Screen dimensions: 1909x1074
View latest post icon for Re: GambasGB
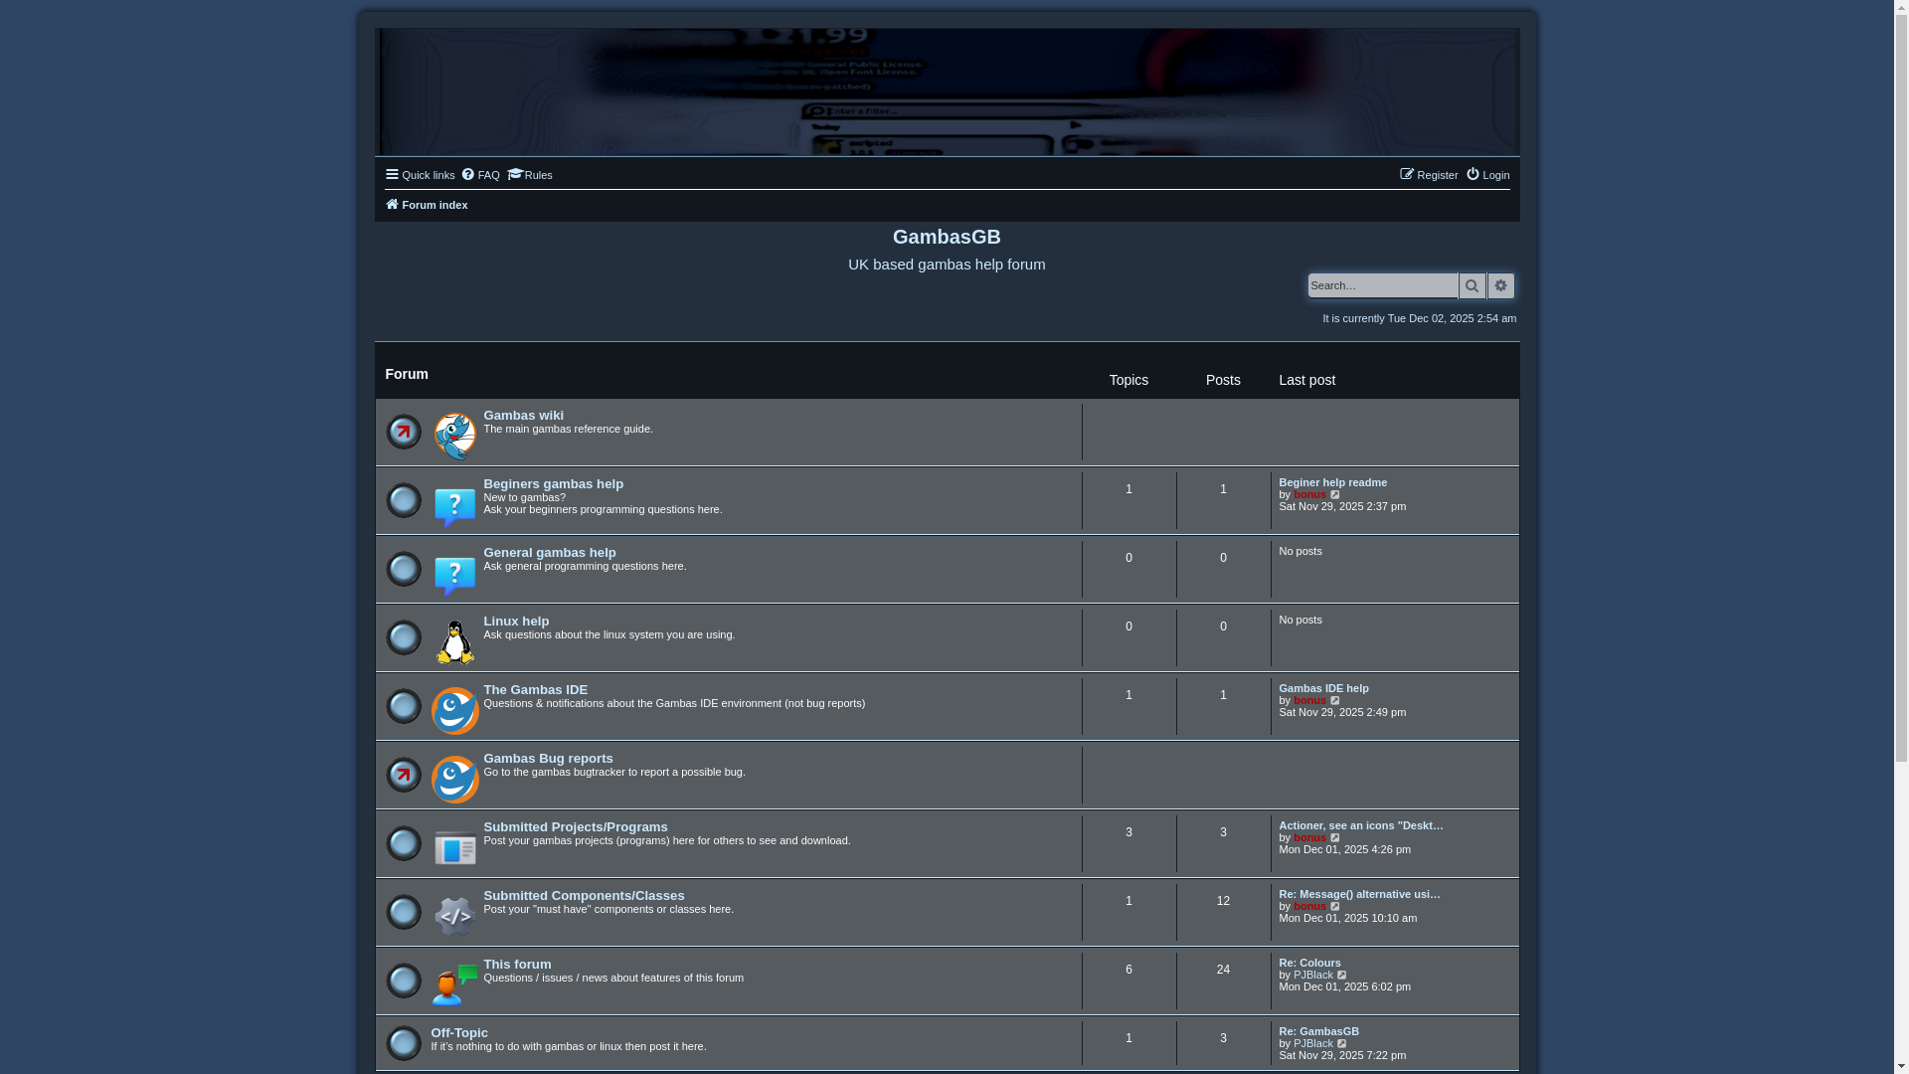1342,1043
